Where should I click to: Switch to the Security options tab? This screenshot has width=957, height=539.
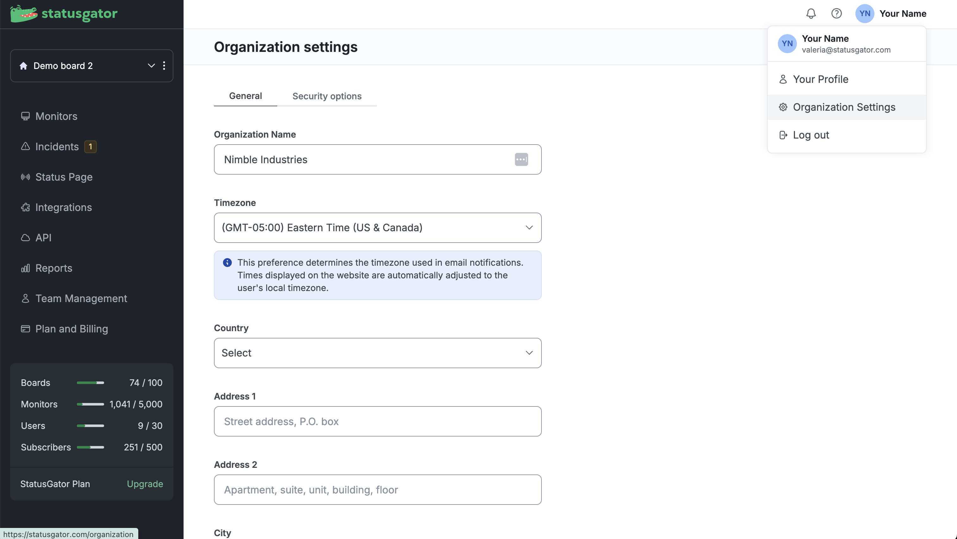click(327, 96)
